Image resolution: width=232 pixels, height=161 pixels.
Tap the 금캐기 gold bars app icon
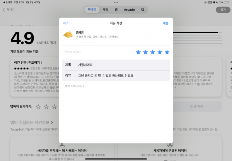(68, 35)
